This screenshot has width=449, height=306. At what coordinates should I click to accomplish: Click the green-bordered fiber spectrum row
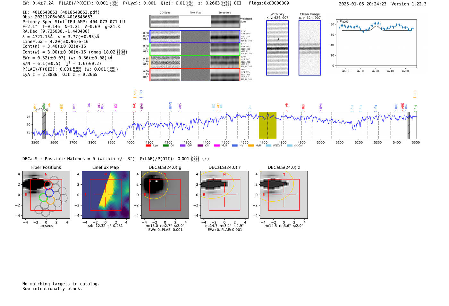195,49
